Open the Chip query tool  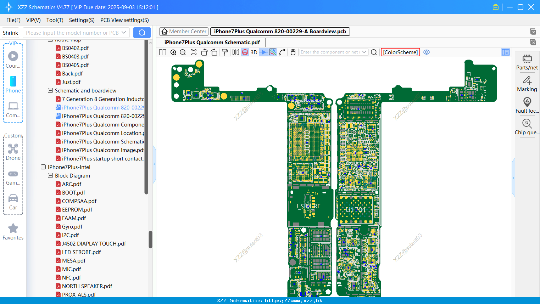tap(527, 127)
